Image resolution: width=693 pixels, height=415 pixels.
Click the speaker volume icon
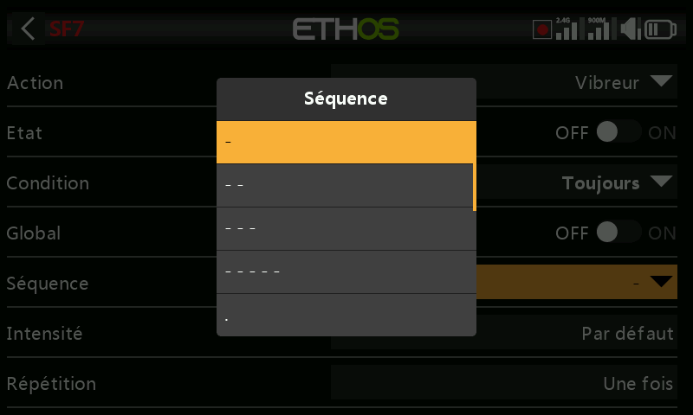click(631, 29)
